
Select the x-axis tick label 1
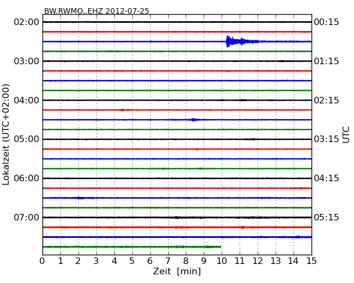pyautogui.click(x=60, y=261)
